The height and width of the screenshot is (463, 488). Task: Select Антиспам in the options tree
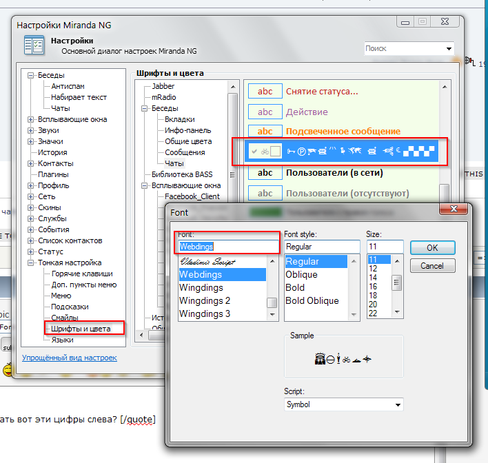(68, 86)
